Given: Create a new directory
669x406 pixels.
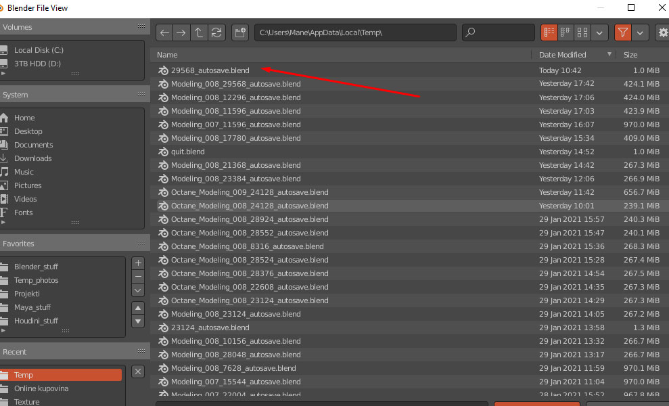Looking at the screenshot, I should pos(240,32).
